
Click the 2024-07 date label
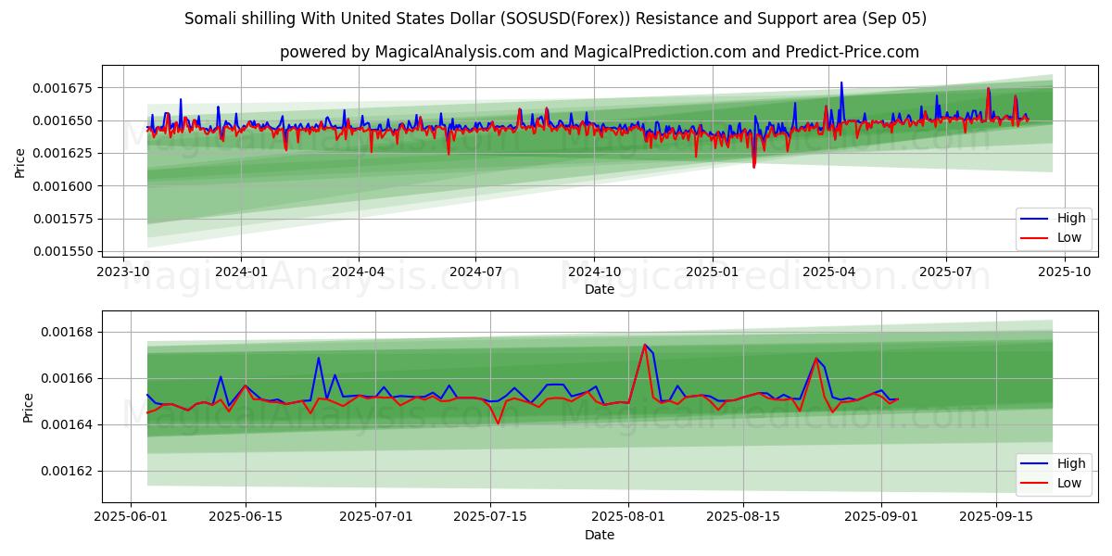[x=475, y=272]
